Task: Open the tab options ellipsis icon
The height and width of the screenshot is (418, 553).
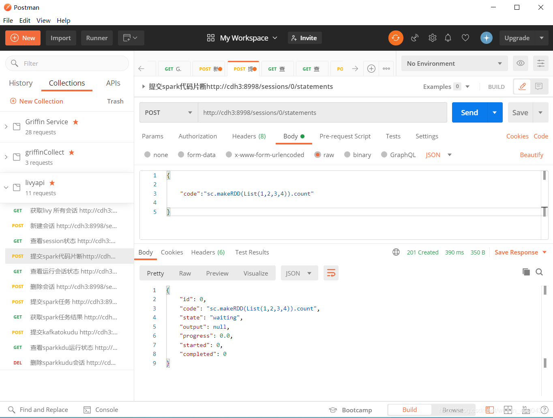Action: [x=386, y=69]
